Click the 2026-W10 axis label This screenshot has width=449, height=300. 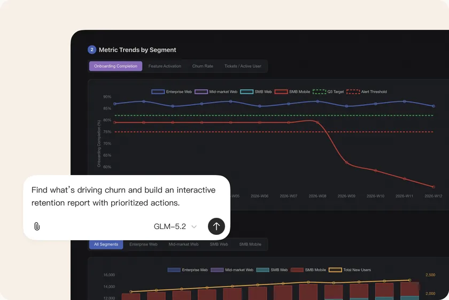[375, 196]
